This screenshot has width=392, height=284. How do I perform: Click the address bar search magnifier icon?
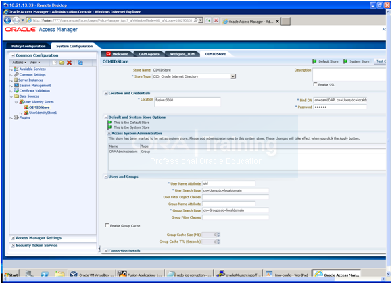click(196, 20)
